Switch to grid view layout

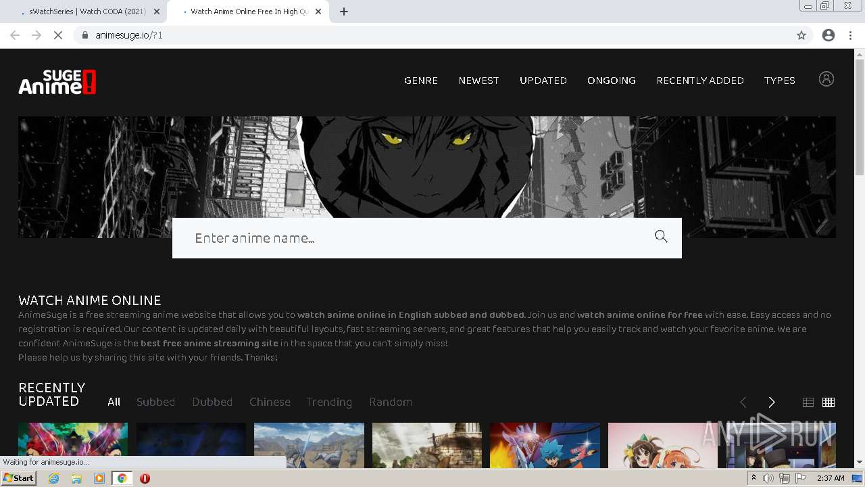829,402
